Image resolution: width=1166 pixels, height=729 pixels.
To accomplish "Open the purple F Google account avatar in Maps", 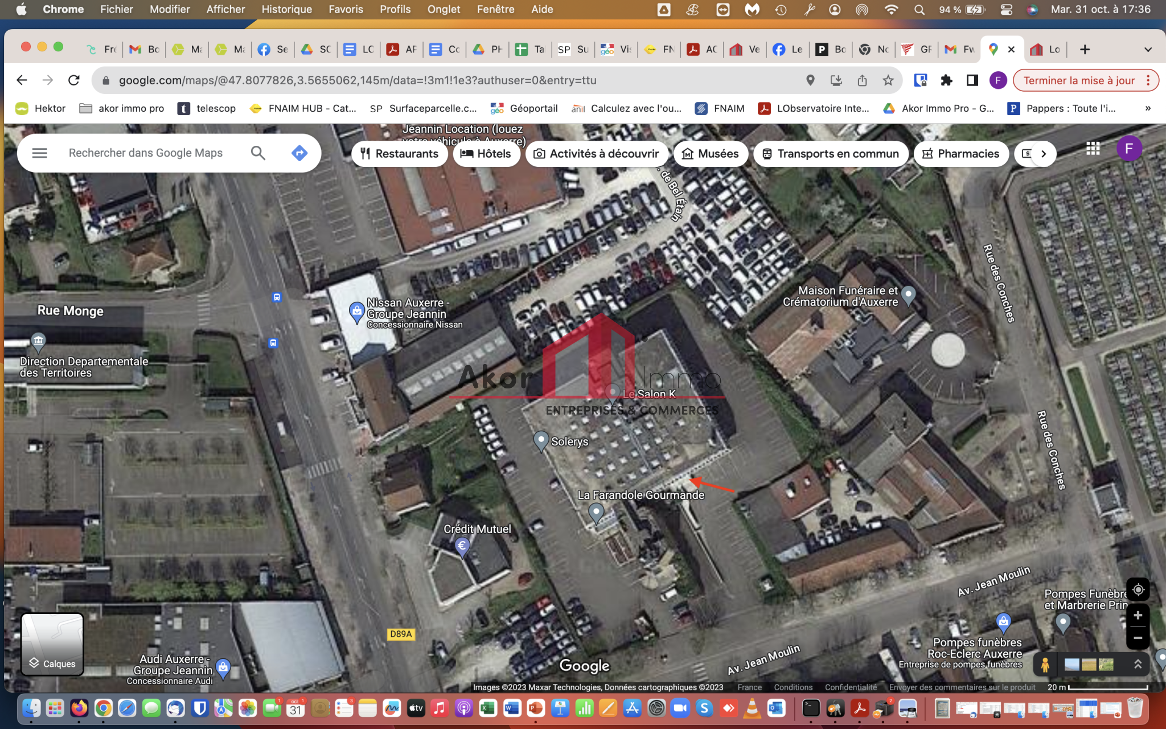I will tap(1129, 149).
